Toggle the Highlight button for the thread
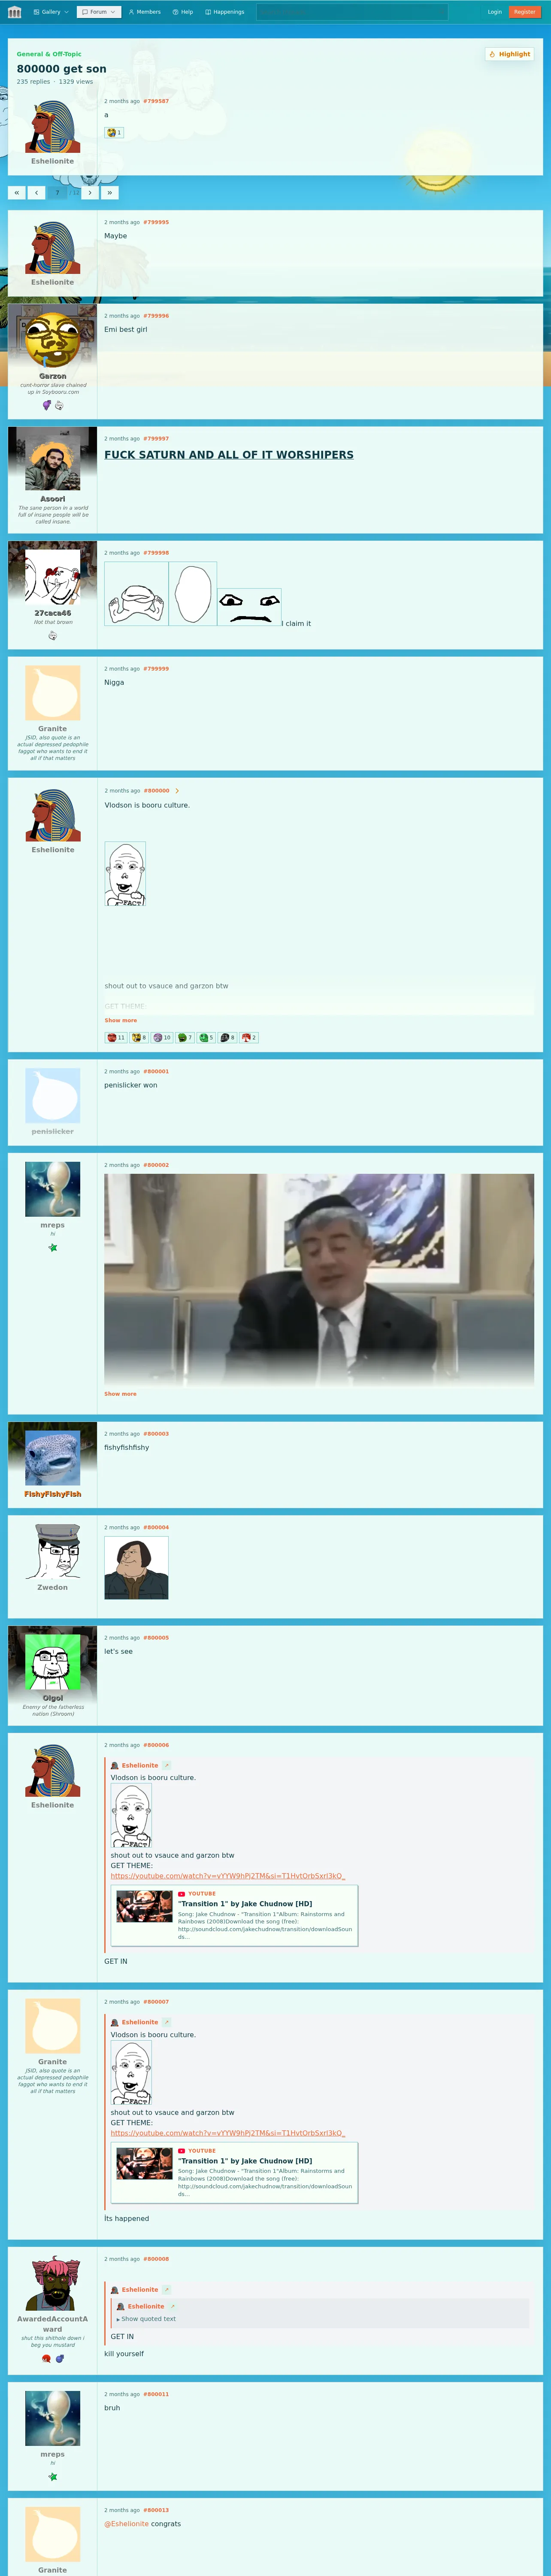The height and width of the screenshot is (2576, 551). 510,54
